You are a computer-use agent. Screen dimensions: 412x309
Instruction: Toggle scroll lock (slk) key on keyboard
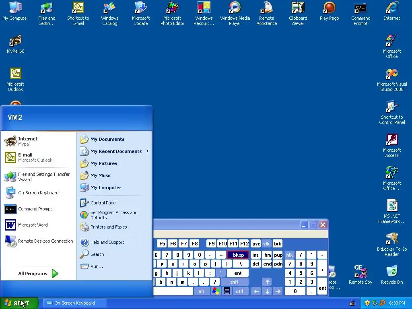(266, 243)
